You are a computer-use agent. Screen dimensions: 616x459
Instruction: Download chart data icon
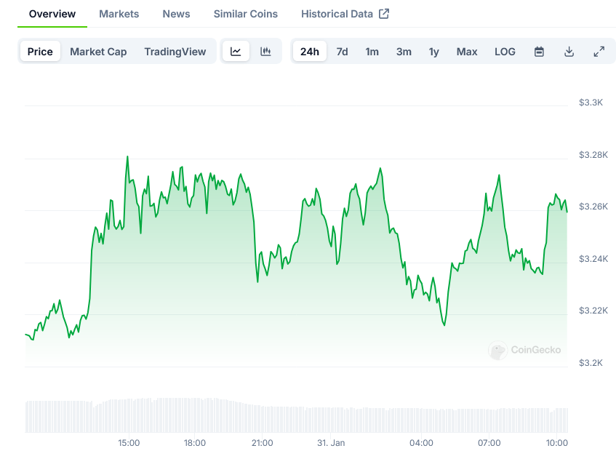pos(569,52)
